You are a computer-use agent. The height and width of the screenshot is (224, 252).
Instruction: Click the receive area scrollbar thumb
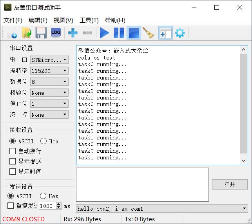pyautogui.click(x=243, y=103)
